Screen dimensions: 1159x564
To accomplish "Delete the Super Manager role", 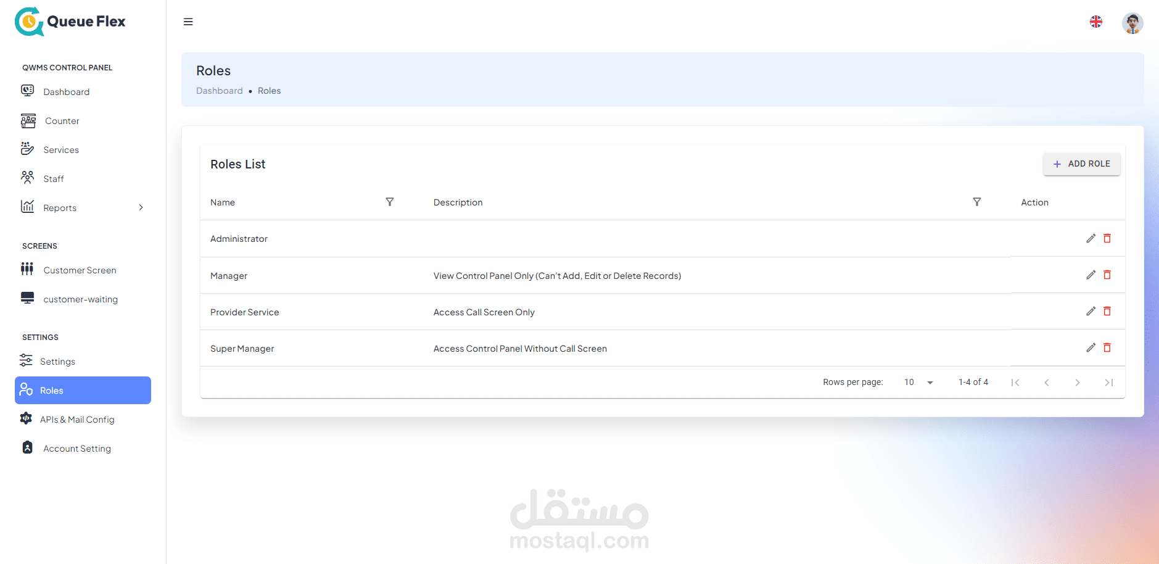I will [1107, 347].
